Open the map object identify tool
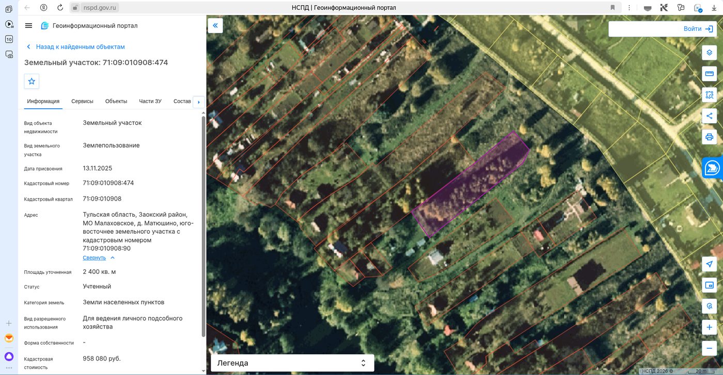The height and width of the screenshot is (375, 723). pos(710,306)
